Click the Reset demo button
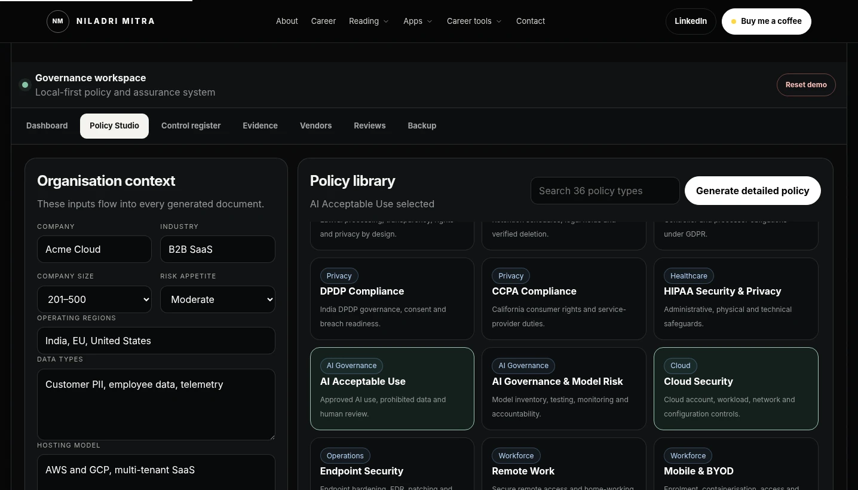This screenshot has height=490, width=858. tap(806, 85)
